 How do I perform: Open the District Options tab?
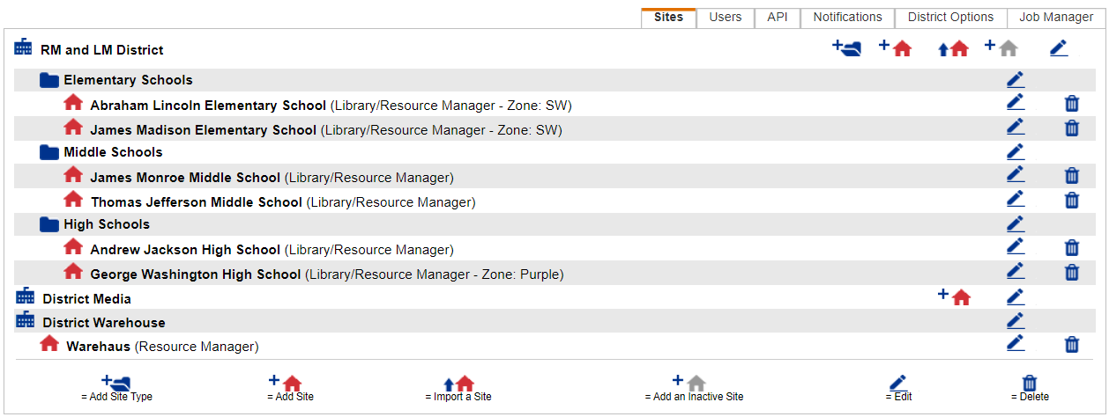click(x=951, y=17)
